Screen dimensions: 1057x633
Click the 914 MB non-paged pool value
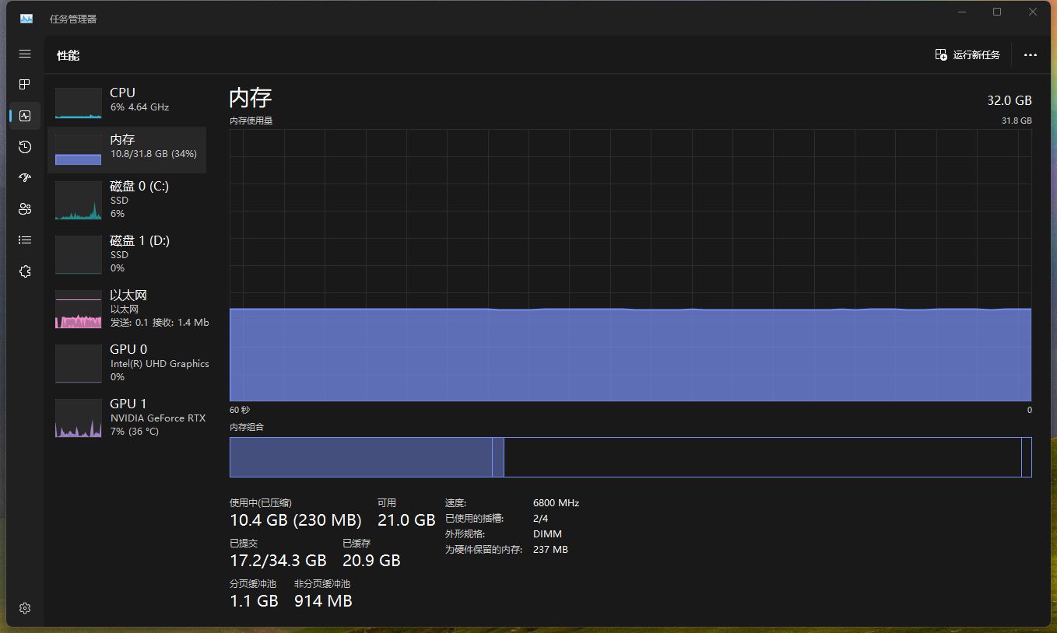[x=323, y=601]
